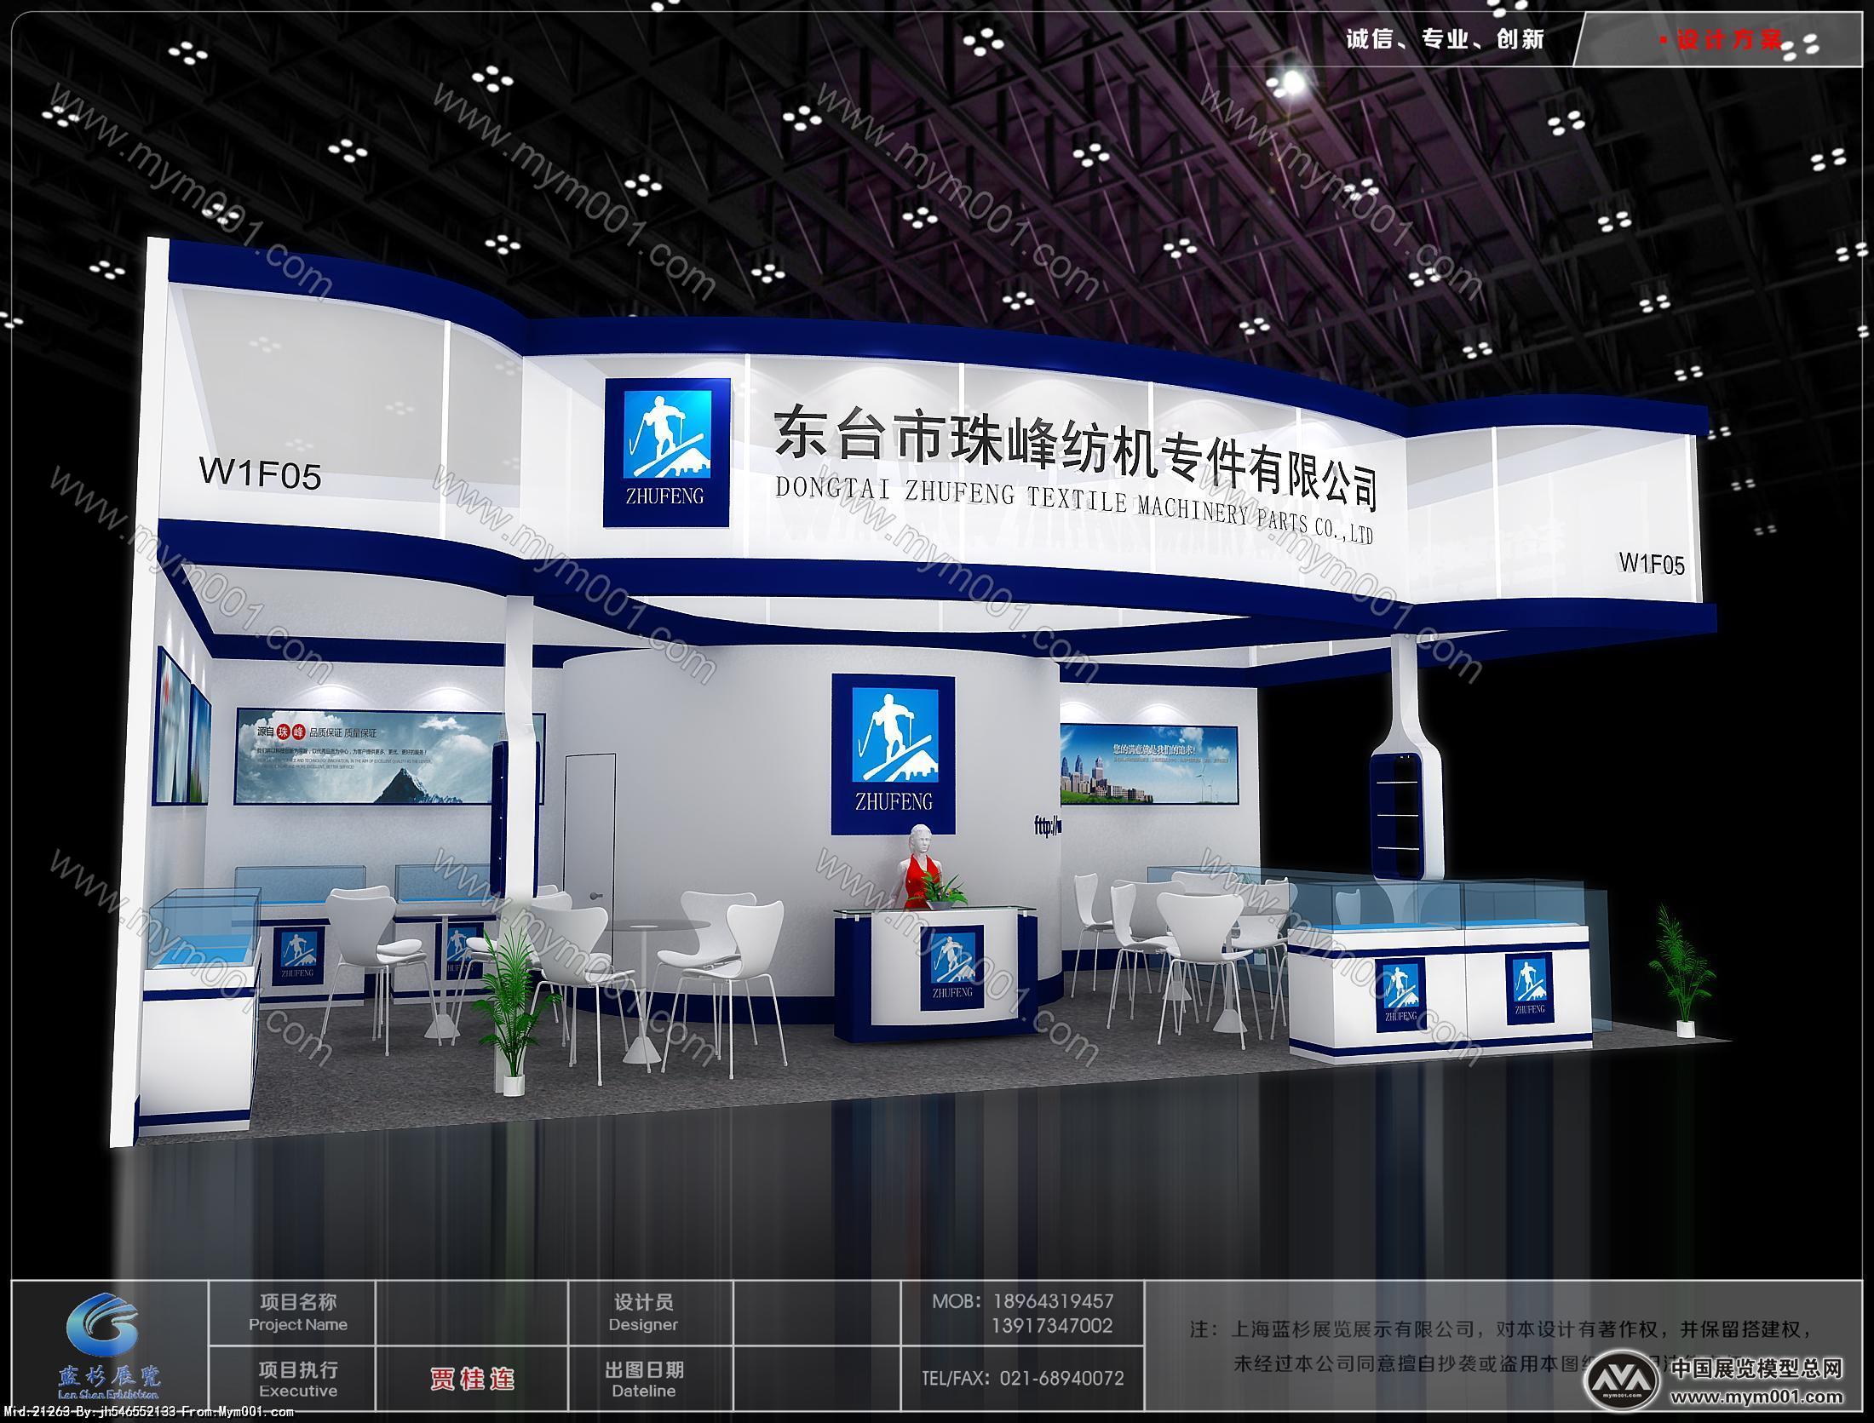Click the DONGTAI ZHUFENG TEXTILE MACHINERY PARTS text
Screen dimensions: 1874x1423
(1074, 509)
